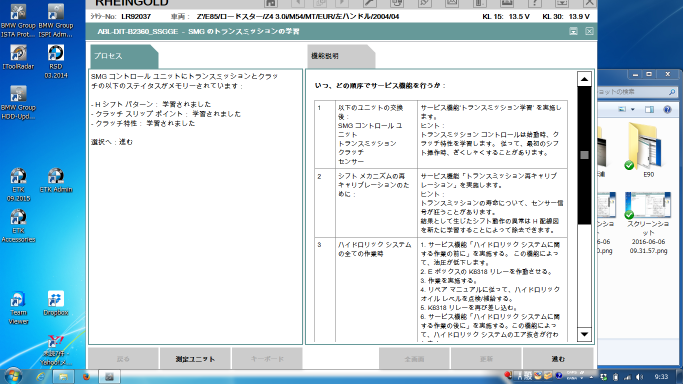This screenshot has width=683, height=384.
Task: Select the 機能説明 tab
Action: pos(341,56)
